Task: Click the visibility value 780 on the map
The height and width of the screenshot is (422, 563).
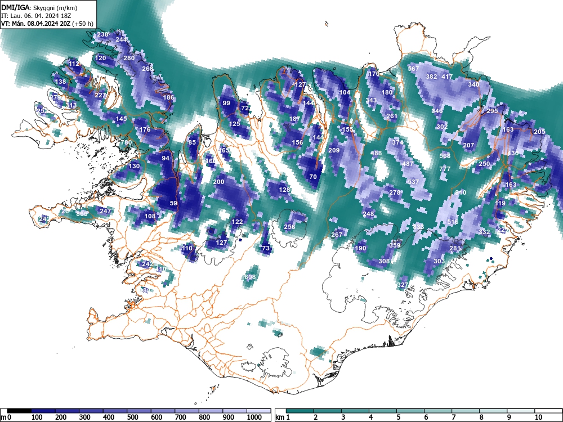Action: [126, 142]
